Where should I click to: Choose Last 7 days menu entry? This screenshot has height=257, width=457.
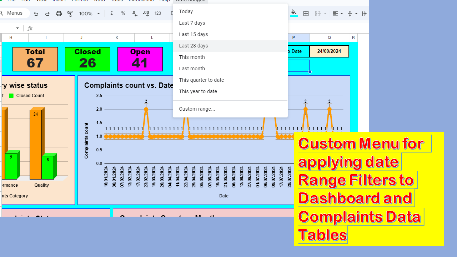(x=230, y=23)
